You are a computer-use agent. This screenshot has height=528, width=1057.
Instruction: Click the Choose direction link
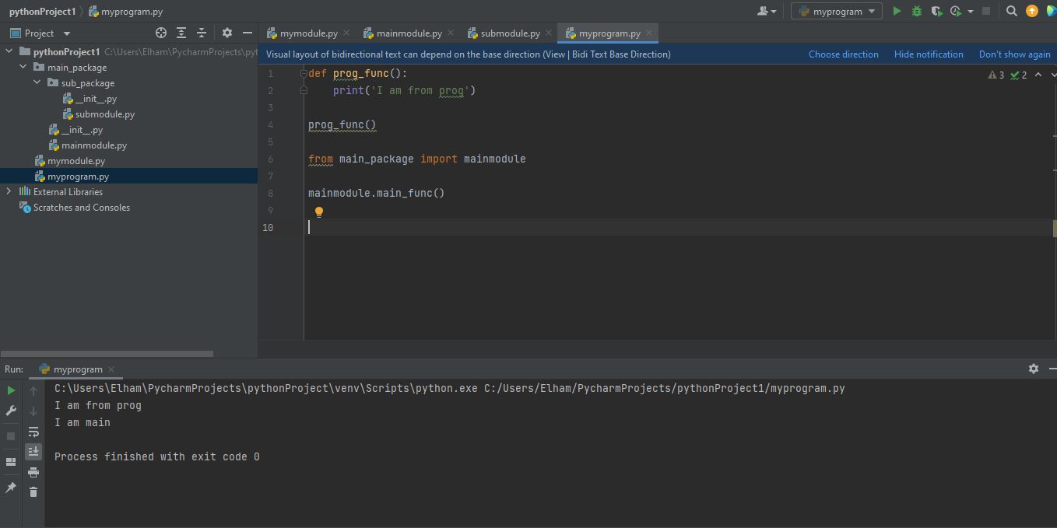tap(843, 54)
